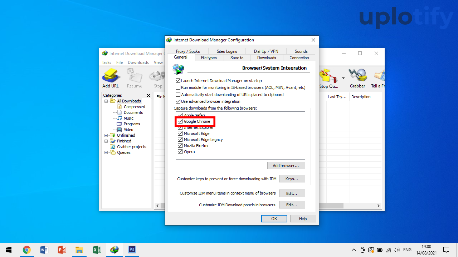This screenshot has height=257, width=458.
Task: Click the Add URL toolbar icon
Action: [111, 79]
